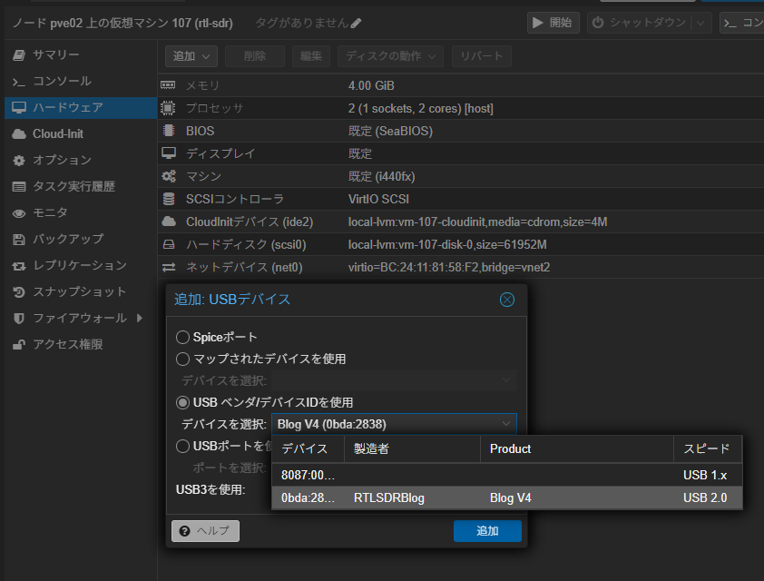
Task: Open the モニタ monitor page
Action: (x=50, y=213)
